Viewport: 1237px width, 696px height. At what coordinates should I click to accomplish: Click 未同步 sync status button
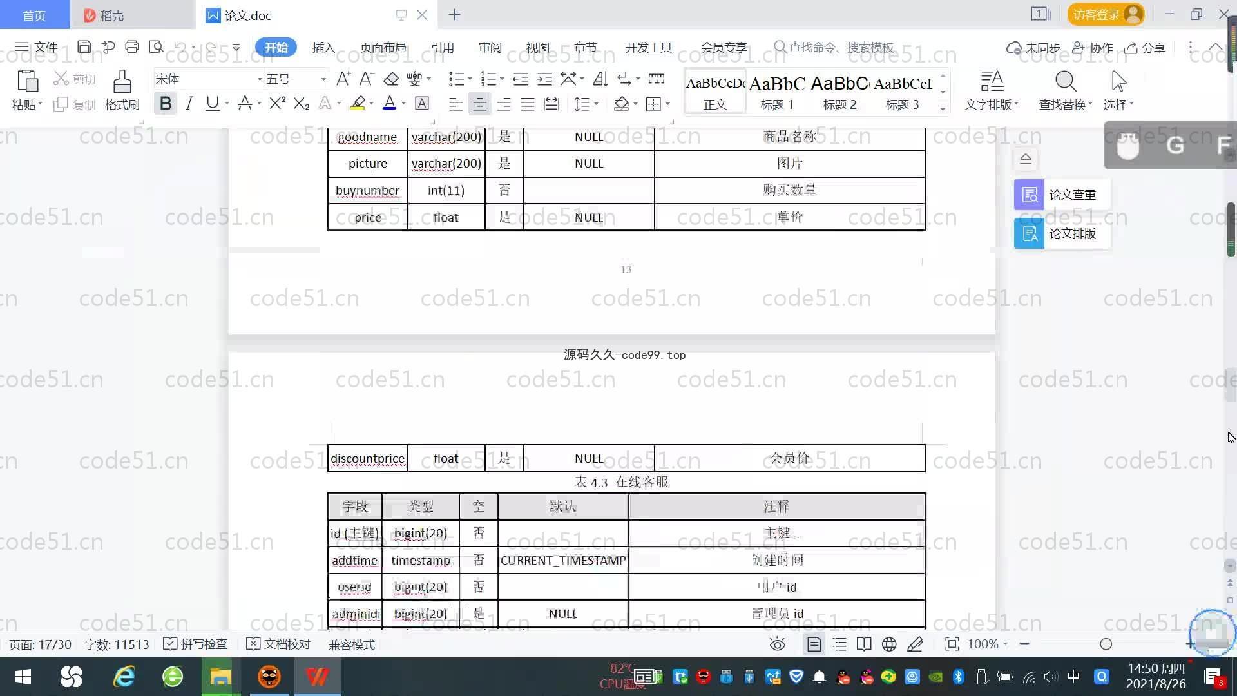click(x=1033, y=48)
